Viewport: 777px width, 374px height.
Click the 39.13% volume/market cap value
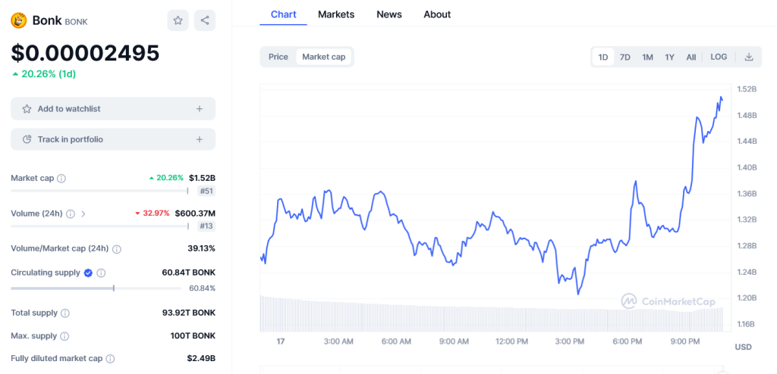[201, 248]
